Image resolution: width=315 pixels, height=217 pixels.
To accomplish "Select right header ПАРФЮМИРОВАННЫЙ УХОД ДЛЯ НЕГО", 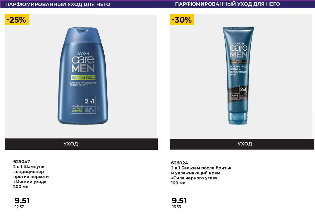I will [227, 4].
